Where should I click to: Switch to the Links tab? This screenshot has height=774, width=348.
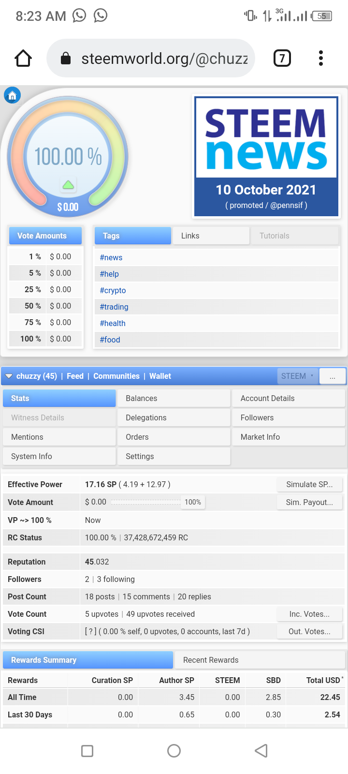211,236
